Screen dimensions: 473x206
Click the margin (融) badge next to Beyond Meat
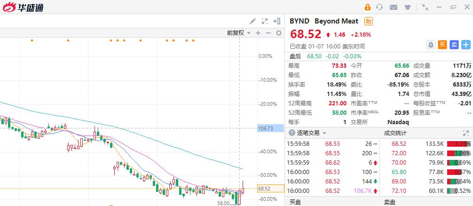click(x=368, y=21)
